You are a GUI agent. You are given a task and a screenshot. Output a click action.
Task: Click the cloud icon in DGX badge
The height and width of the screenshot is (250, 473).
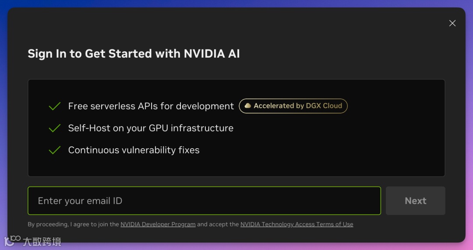[248, 106]
